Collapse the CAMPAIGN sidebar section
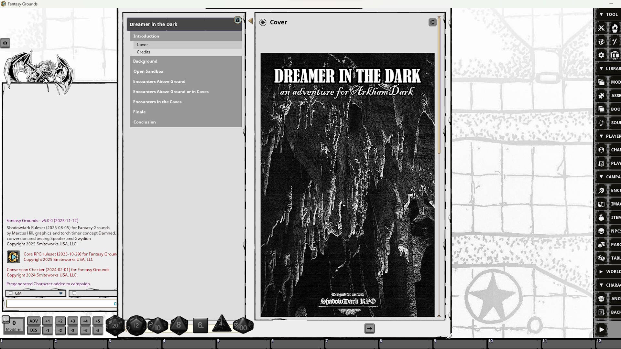 [601, 177]
